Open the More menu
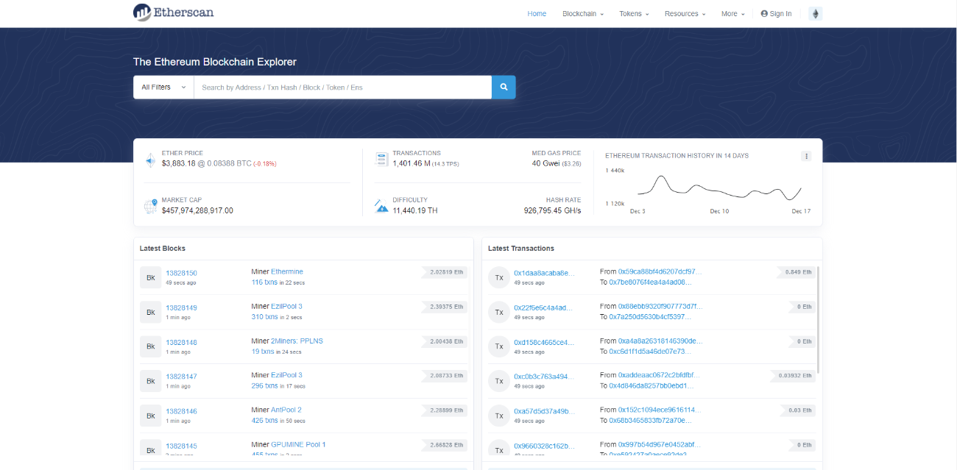 pos(732,14)
